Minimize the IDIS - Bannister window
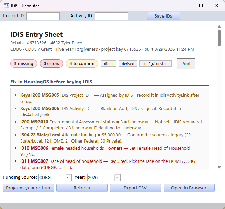Viewport: 225px width, 209px height. (185, 6)
